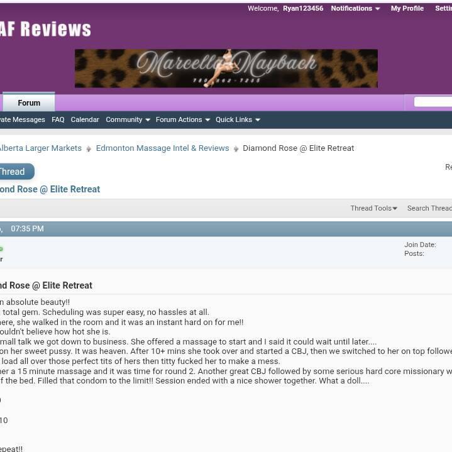Open the Thread Tools dropdown
This screenshot has height=452, width=452.
[x=373, y=208]
